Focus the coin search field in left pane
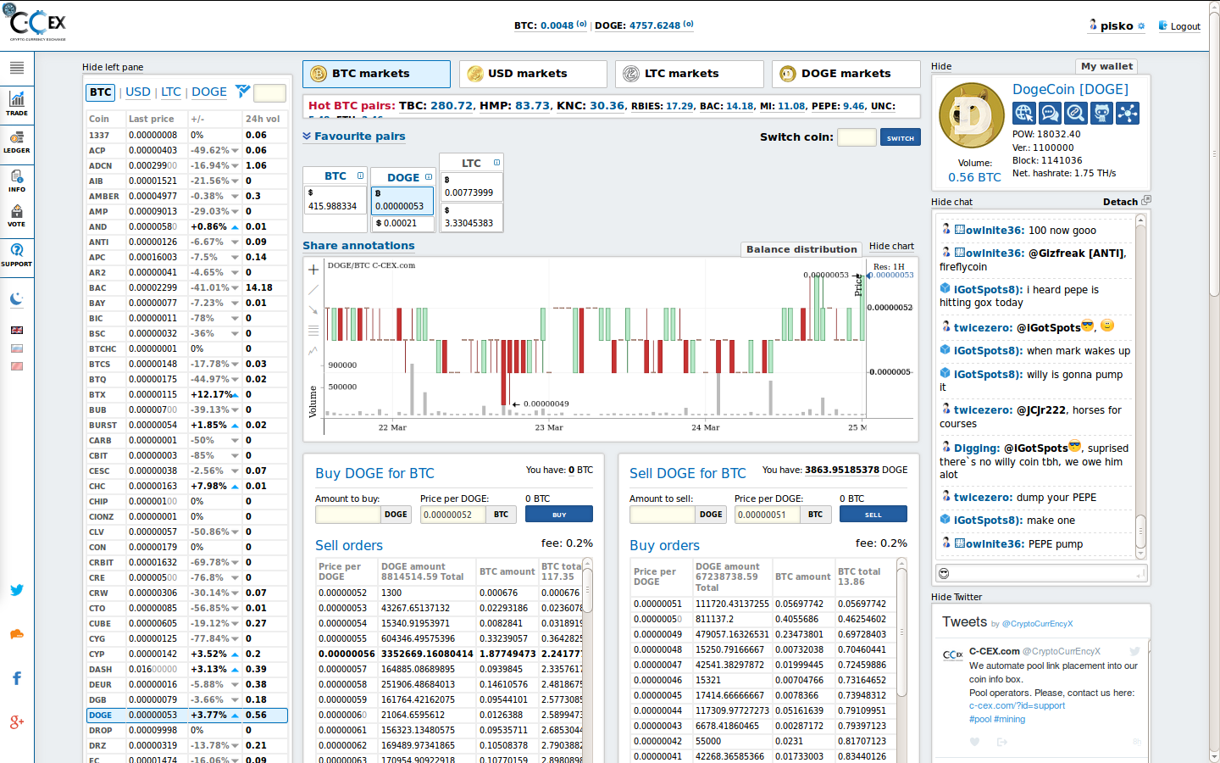Image resolution: width=1220 pixels, height=763 pixels. [269, 93]
